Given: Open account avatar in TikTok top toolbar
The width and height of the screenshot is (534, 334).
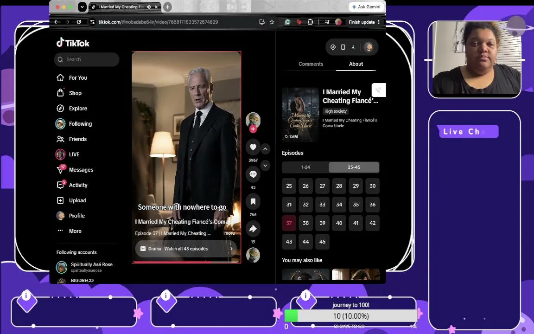Looking at the screenshot, I should click(x=368, y=47).
